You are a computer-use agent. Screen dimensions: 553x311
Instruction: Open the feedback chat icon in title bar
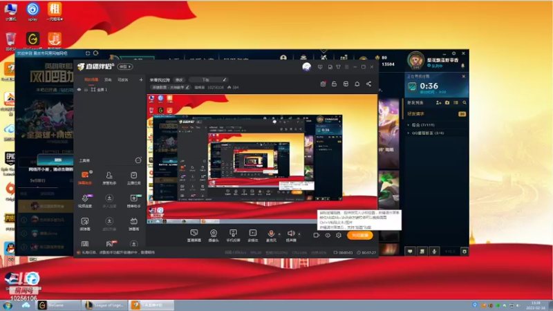pos(320,67)
